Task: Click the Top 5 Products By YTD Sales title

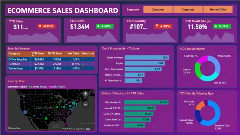Action: [121, 48]
